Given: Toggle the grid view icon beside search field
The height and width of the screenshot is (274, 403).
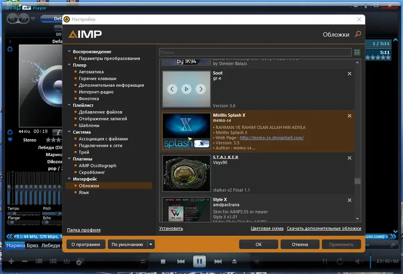Looking at the screenshot, I should pyautogui.click(x=357, y=52).
